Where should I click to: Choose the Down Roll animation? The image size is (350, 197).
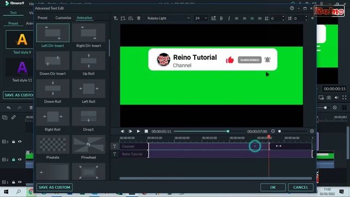[x=52, y=89]
